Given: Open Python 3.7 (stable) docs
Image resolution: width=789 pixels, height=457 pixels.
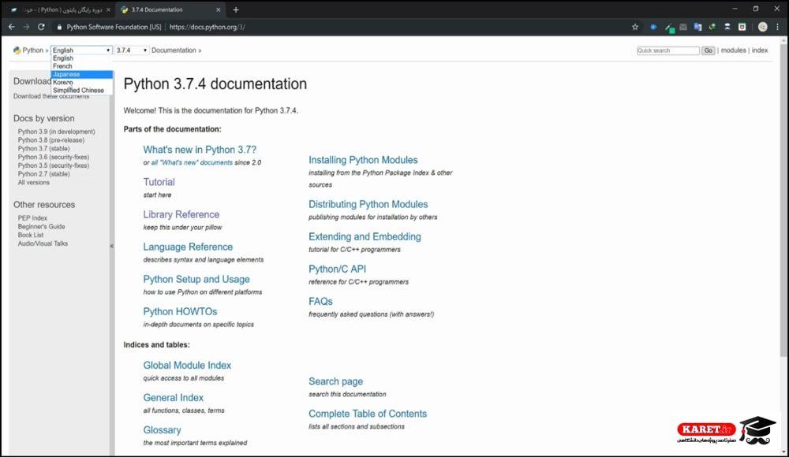Looking at the screenshot, I should [x=43, y=149].
